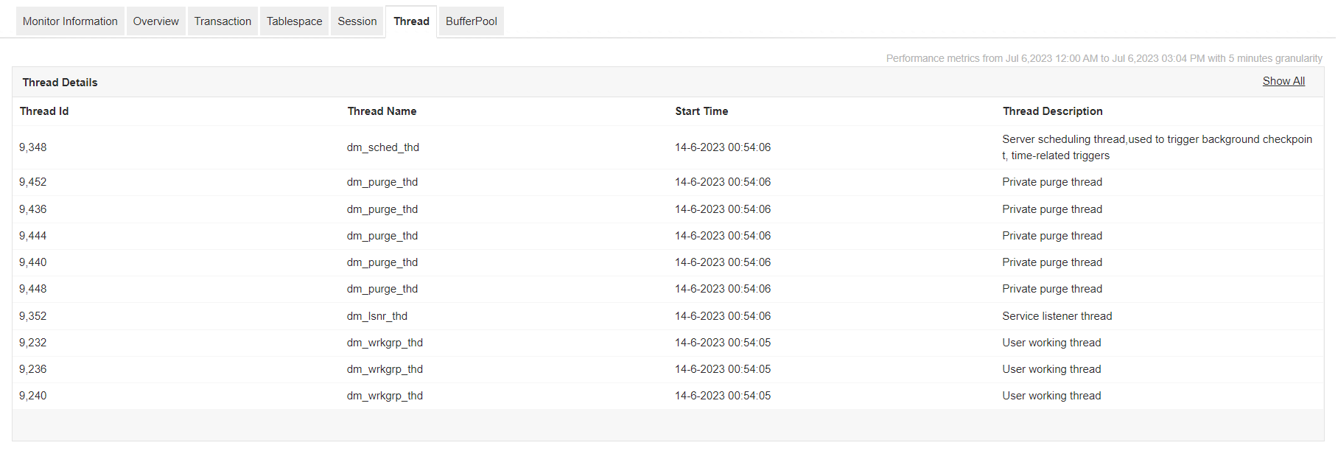
Task: Select thread id 9,232 row
Action: tap(33, 343)
